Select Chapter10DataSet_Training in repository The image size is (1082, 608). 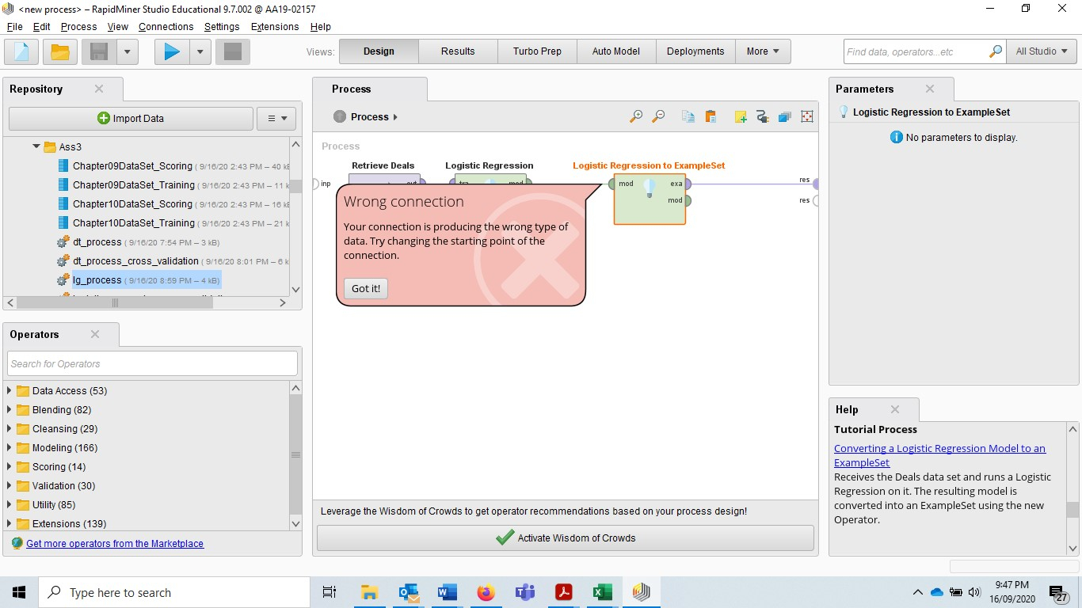(x=134, y=223)
